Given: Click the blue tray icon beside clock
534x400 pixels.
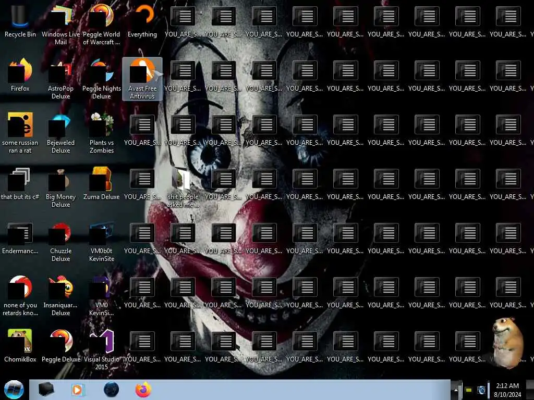Looking at the screenshot, I should click(x=481, y=390).
